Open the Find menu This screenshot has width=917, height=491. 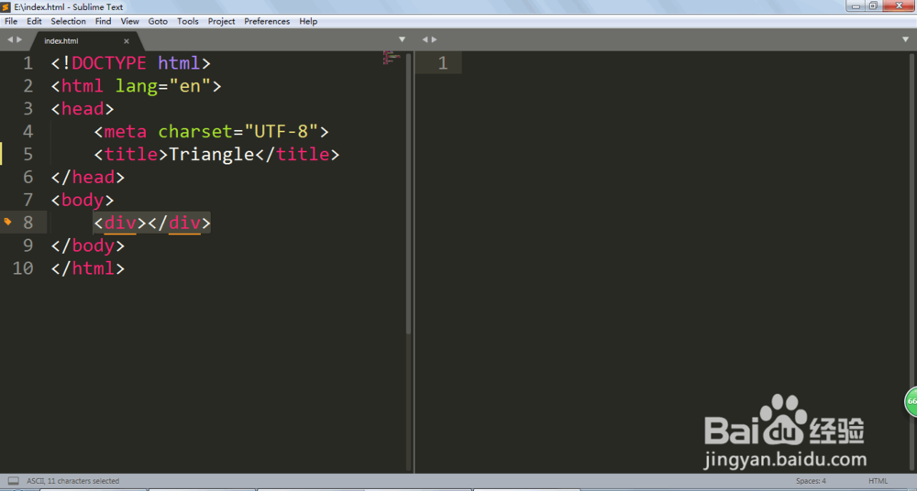pyautogui.click(x=103, y=21)
